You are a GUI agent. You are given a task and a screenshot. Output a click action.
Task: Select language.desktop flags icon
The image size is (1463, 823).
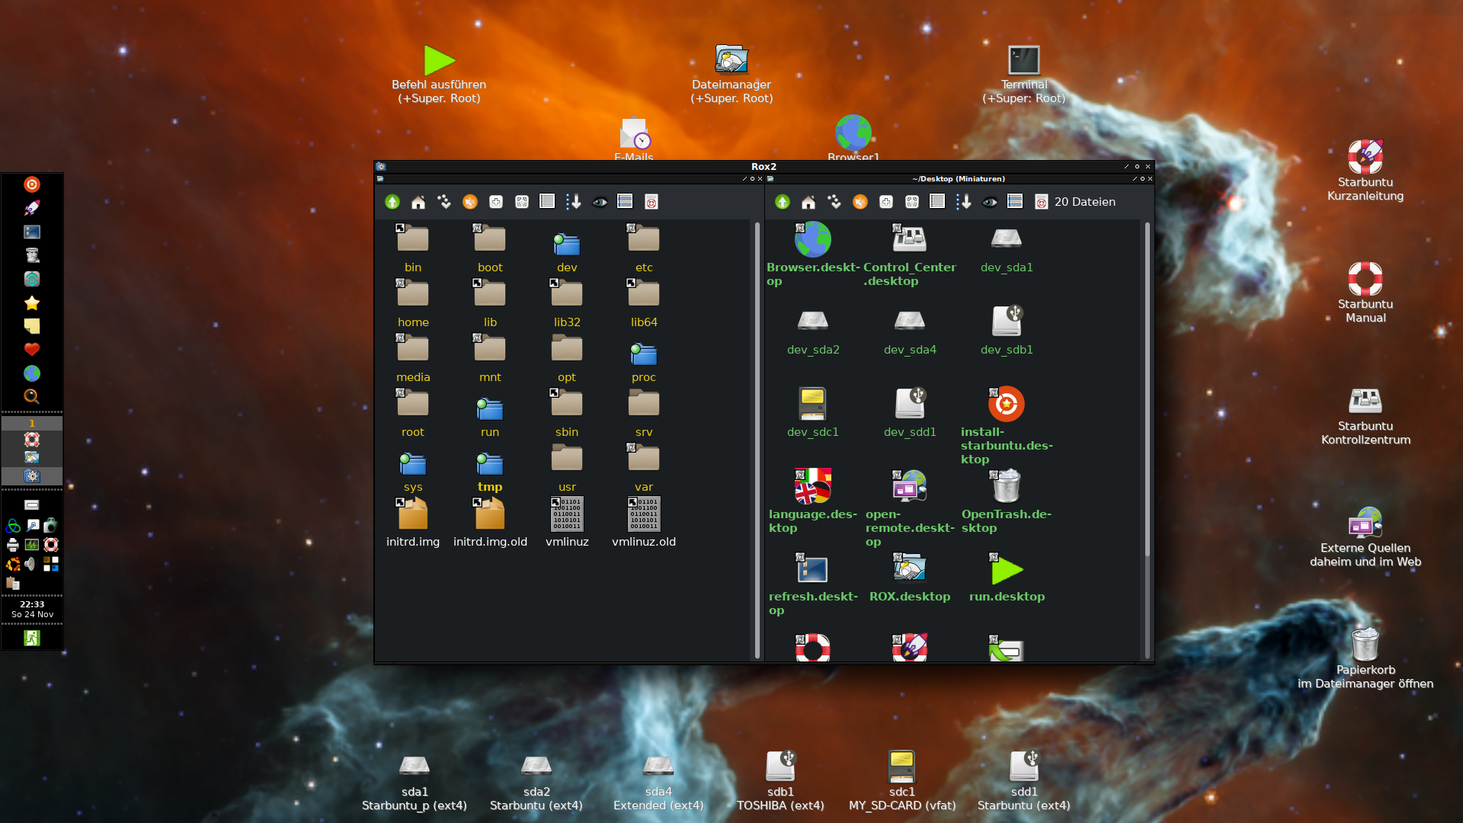coord(813,501)
